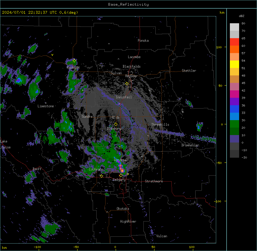This screenshot has height=251, width=257.
Task: Click the Innisfail city label
Action: pyautogui.click(x=124, y=97)
